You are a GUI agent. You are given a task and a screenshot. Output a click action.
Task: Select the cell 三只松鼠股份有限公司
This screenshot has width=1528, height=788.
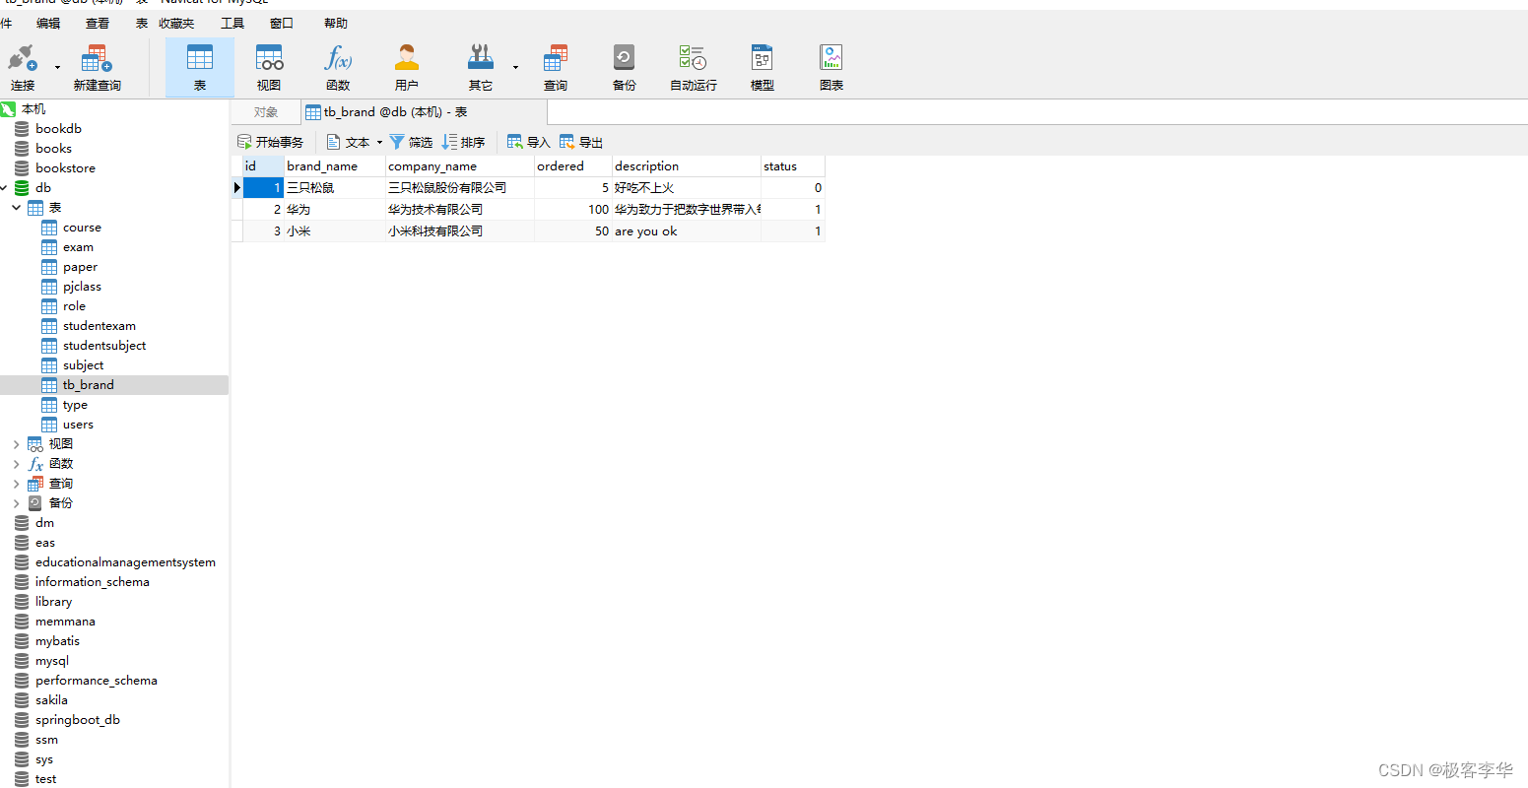460,188
